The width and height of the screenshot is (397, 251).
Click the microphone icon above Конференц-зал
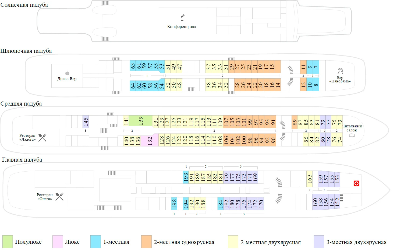click(182, 18)
